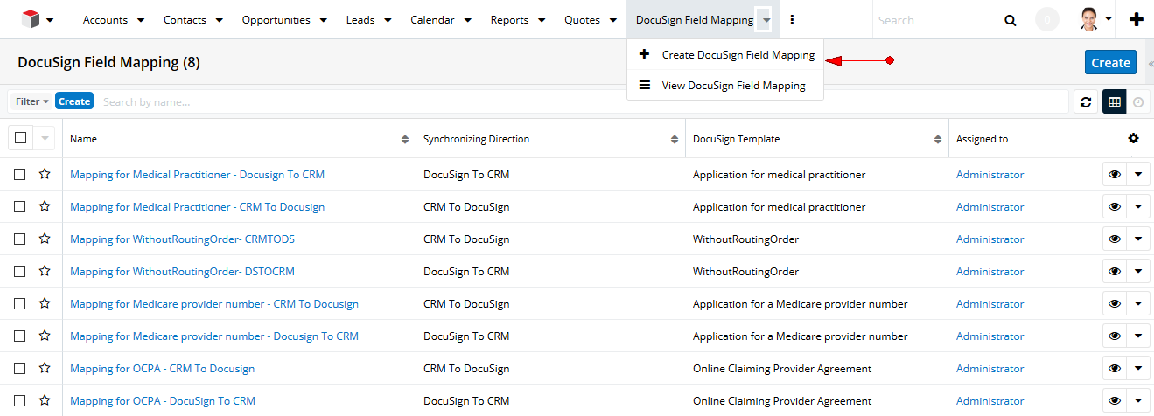
Task: Click the Assigned to column header
Action: click(982, 139)
